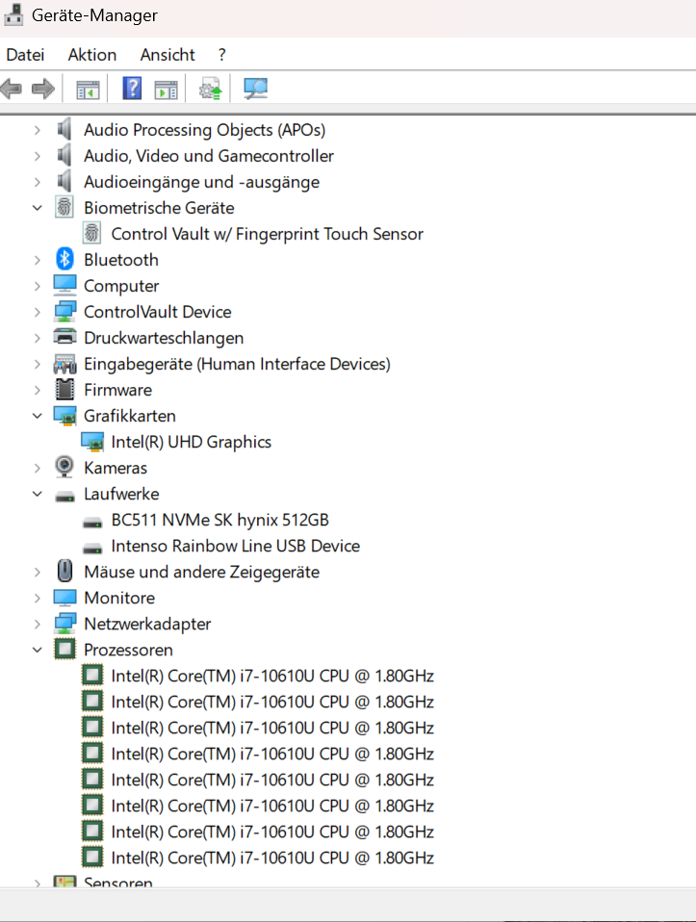Click the Back arrow toolbar icon
Viewport: 696px width, 922px height.
(12, 90)
